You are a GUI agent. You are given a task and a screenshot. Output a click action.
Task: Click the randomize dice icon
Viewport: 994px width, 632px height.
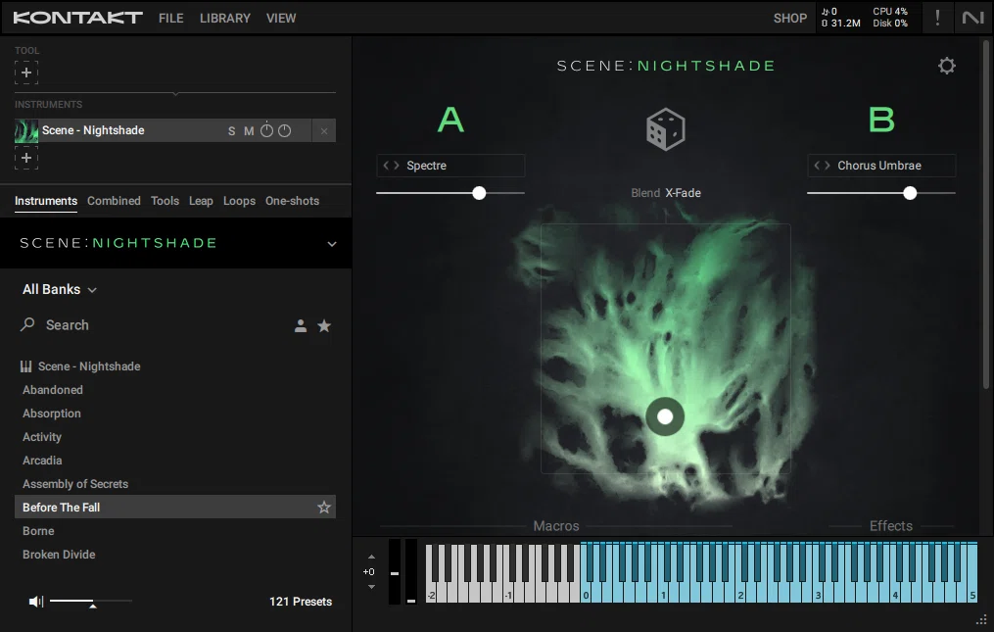coord(665,129)
